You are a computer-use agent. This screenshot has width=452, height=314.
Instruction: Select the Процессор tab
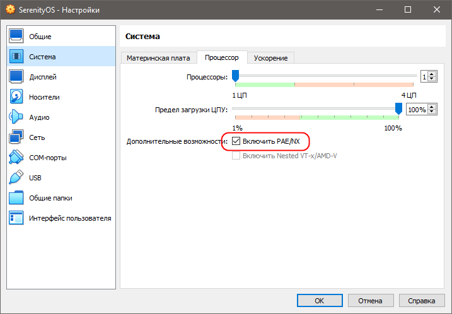click(222, 57)
